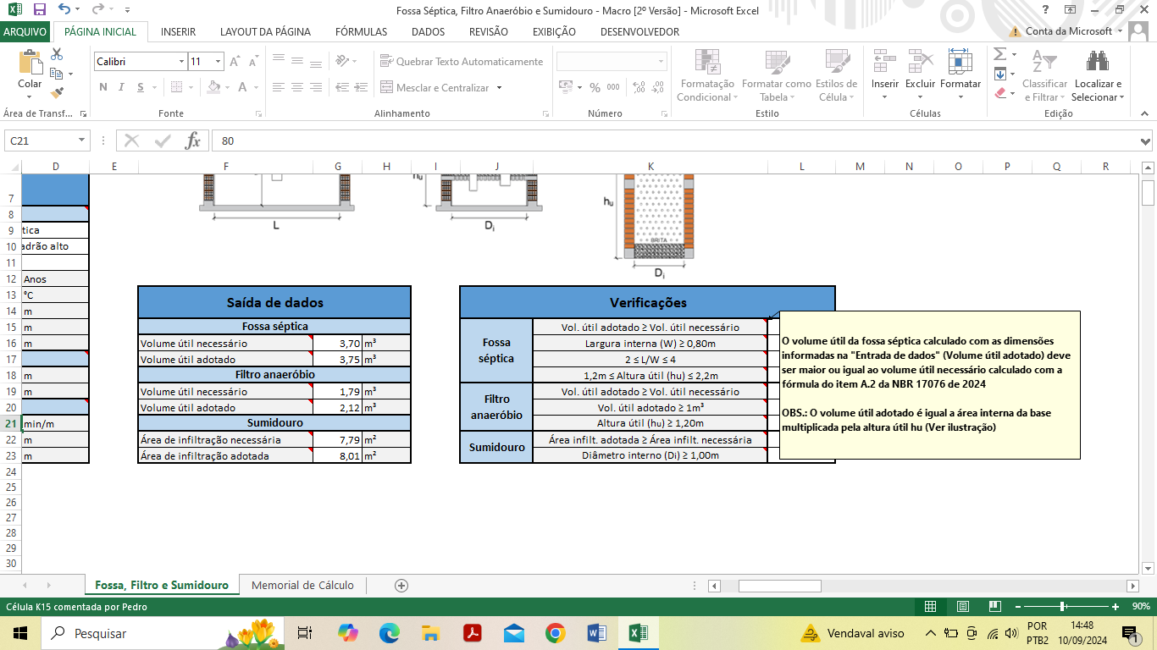Click the insert function fx icon

click(193, 141)
